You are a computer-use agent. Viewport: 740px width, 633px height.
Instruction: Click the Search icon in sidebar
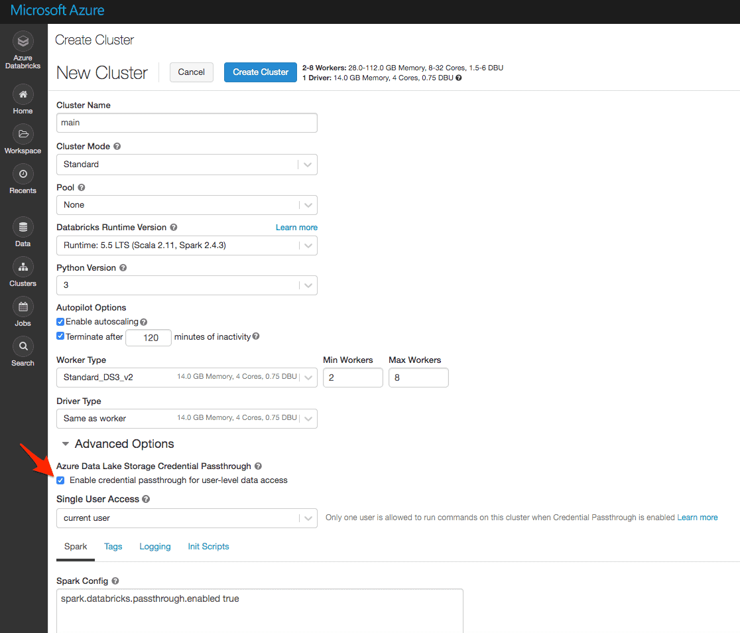pos(23,346)
